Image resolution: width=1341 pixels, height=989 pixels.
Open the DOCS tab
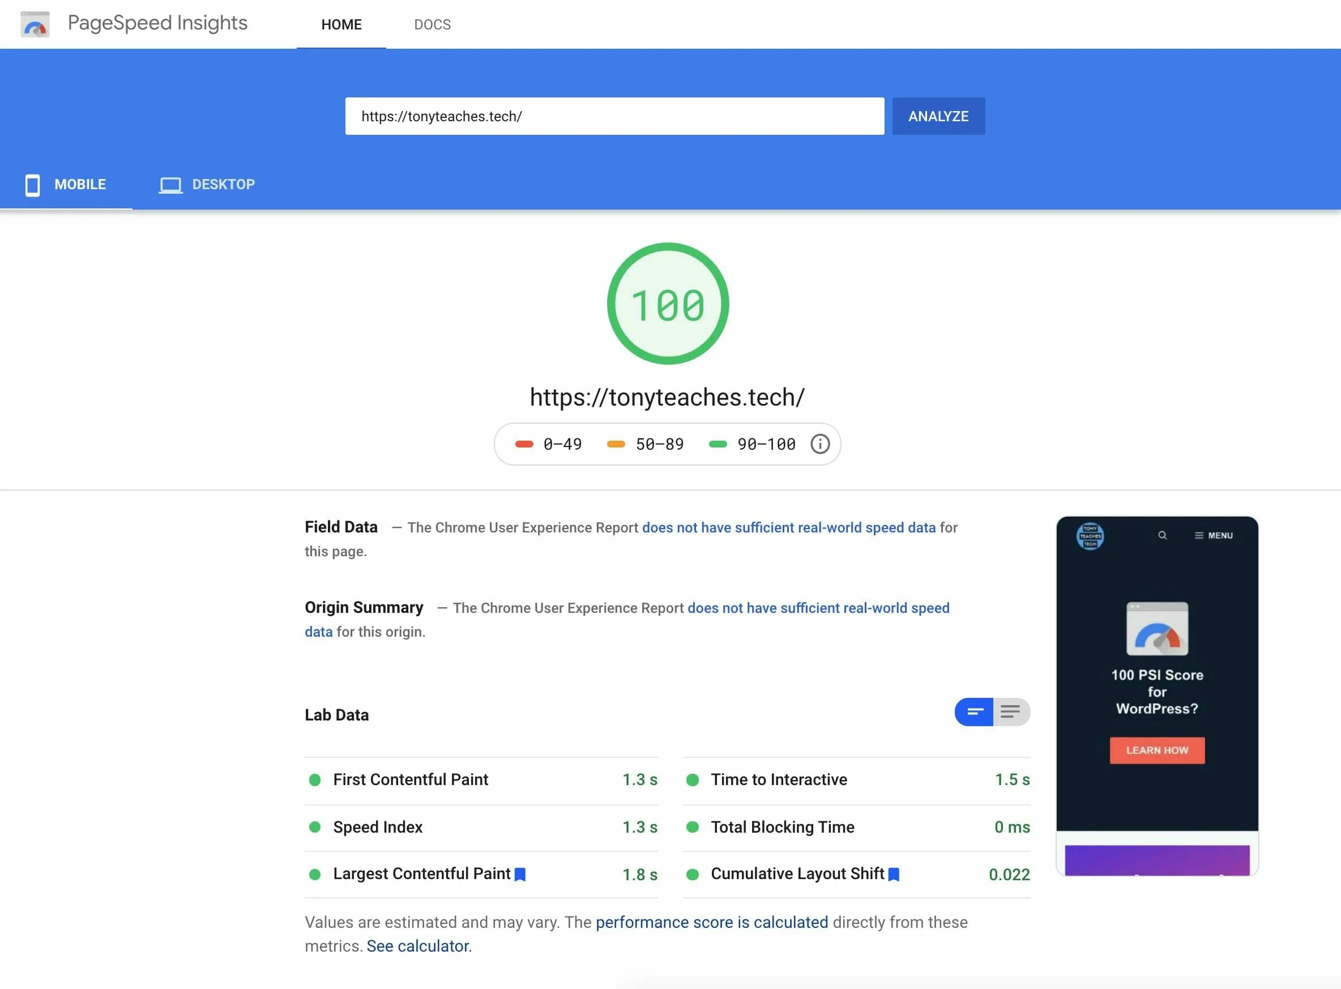coord(432,24)
